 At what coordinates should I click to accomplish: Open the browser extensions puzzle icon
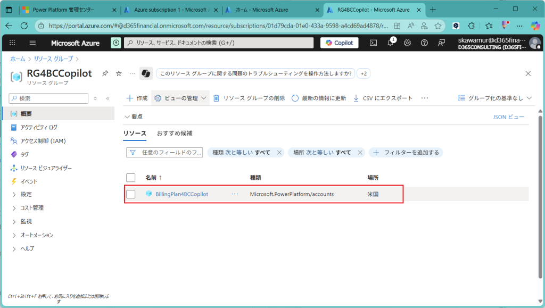tap(472, 26)
